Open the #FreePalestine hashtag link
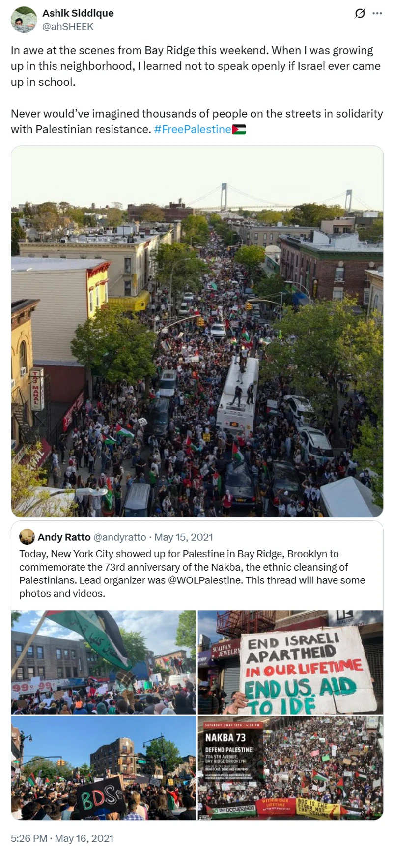This screenshot has height=852, width=393. tap(193, 129)
